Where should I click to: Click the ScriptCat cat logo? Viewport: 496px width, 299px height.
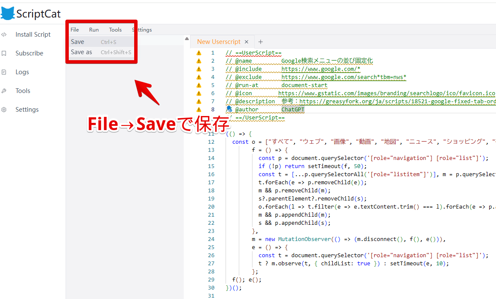tap(8, 14)
